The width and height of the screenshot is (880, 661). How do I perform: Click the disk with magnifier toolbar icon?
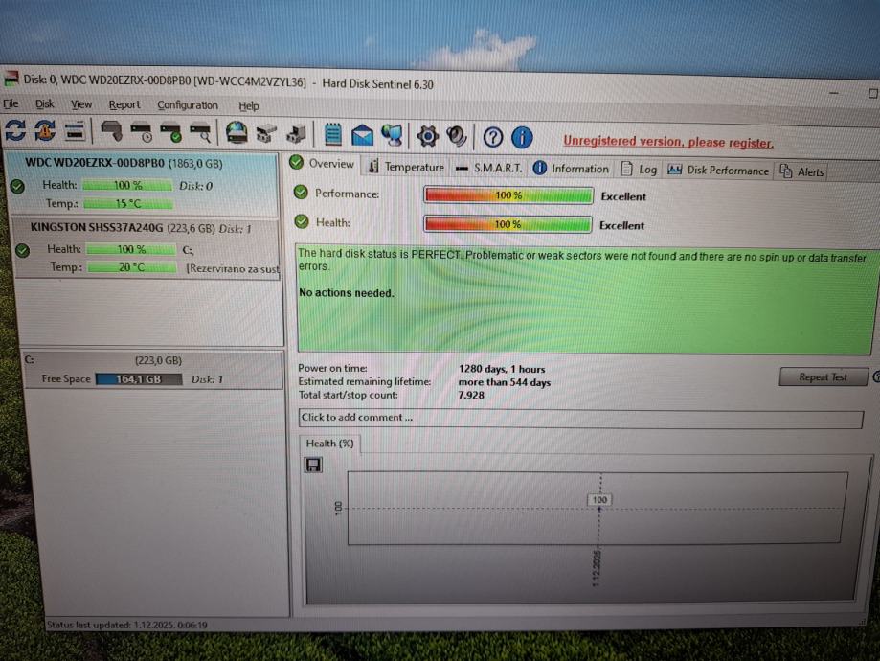(200, 134)
